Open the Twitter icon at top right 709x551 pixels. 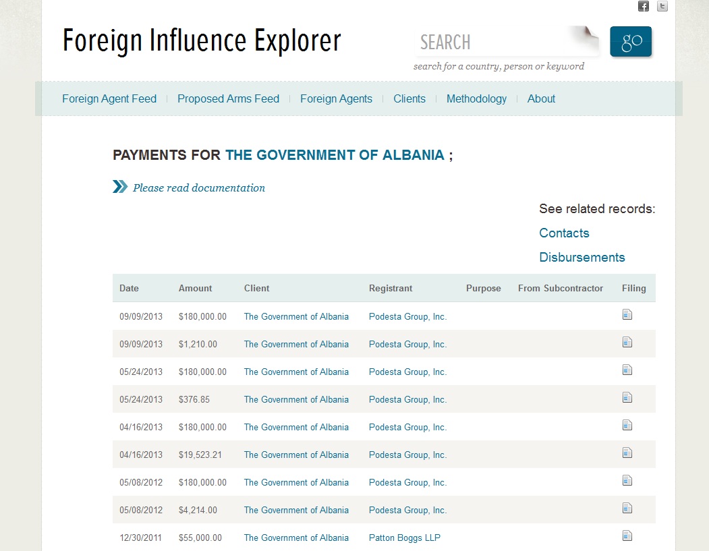point(662,6)
